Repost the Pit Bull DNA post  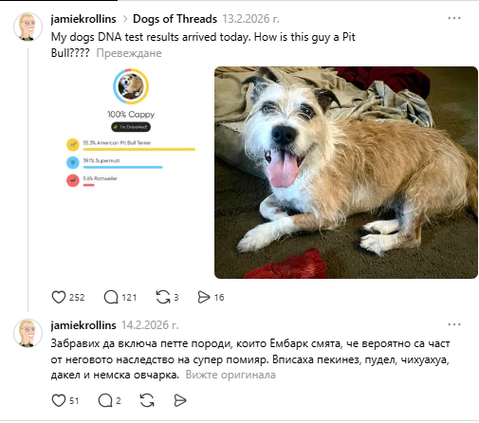(163, 297)
